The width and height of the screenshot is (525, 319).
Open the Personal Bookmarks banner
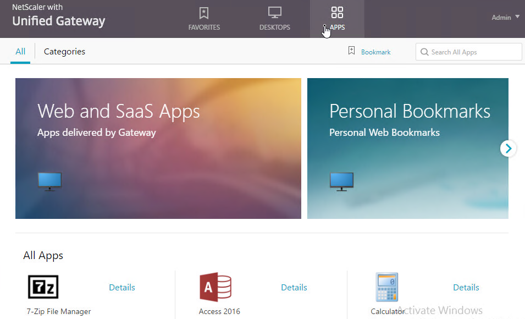click(x=408, y=148)
